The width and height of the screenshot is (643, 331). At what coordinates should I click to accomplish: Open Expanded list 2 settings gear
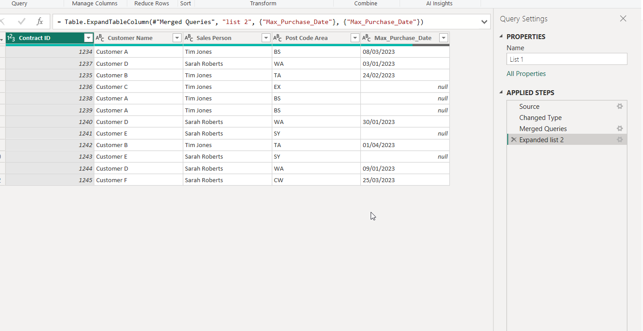pos(619,140)
